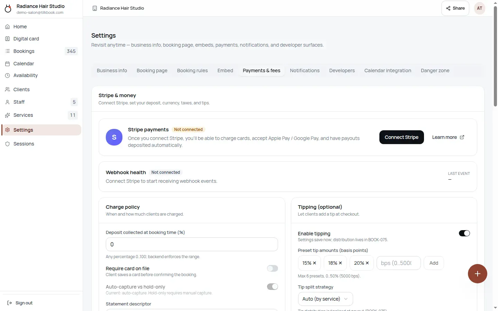Viewport: 498px width, 311px height.
Task: Open the Calendar integration tab
Action: (x=388, y=70)
